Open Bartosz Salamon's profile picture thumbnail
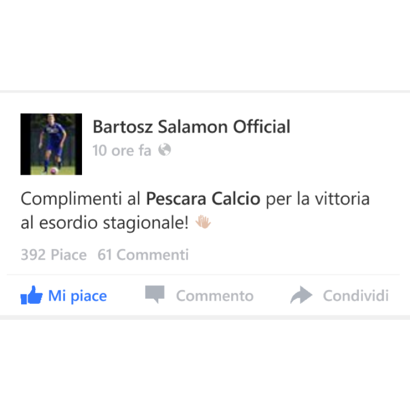 click(x=51, y=144)
